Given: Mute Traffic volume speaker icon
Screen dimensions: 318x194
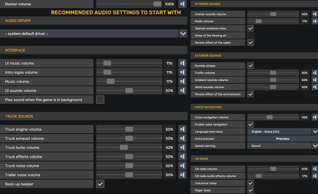Looking at the screenshot, I should (x=315, y=73).
